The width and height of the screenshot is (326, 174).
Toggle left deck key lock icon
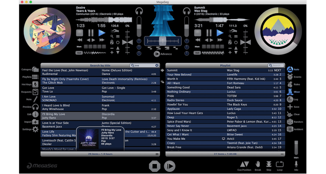tap(112, 42)
